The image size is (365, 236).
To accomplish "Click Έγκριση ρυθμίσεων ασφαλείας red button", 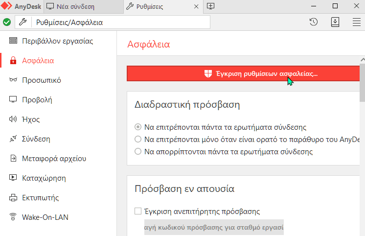I will 243,73.
